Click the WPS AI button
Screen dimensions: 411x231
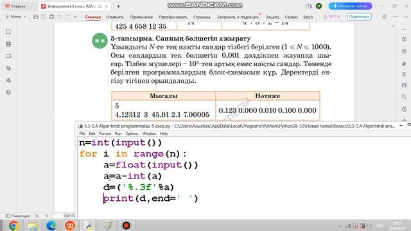click(x=332, y=17)
